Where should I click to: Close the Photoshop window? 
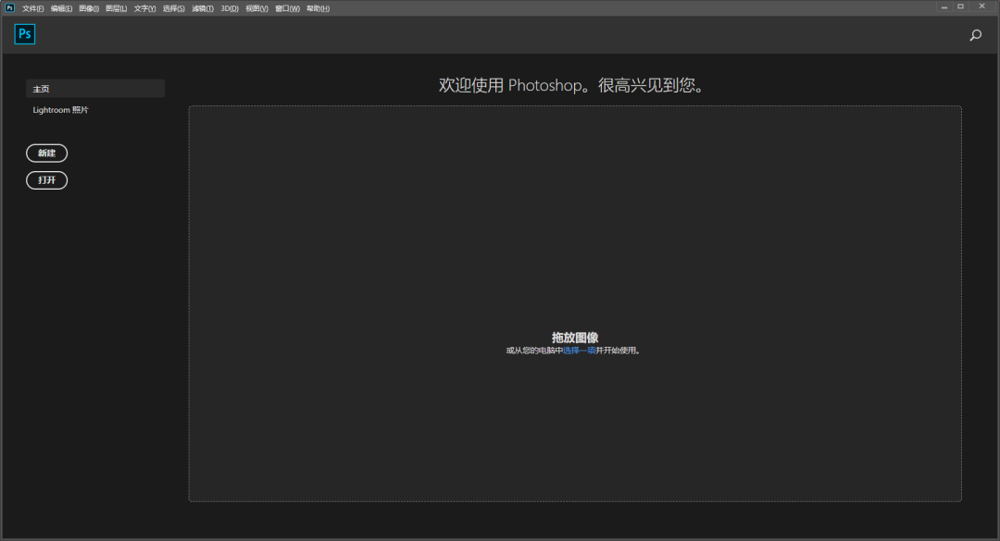point(981,6)
